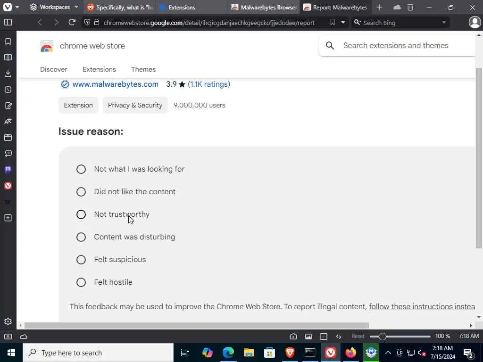Expand the menu arrow beside Vivaldi logo

[17, 7]
